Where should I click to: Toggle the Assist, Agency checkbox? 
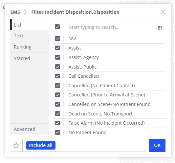coord(57,57)
